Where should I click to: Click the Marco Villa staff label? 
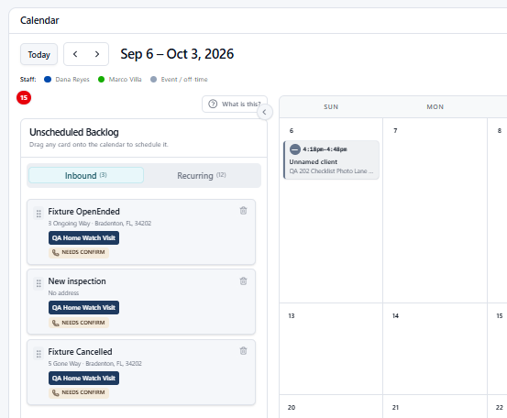point(125,79)
